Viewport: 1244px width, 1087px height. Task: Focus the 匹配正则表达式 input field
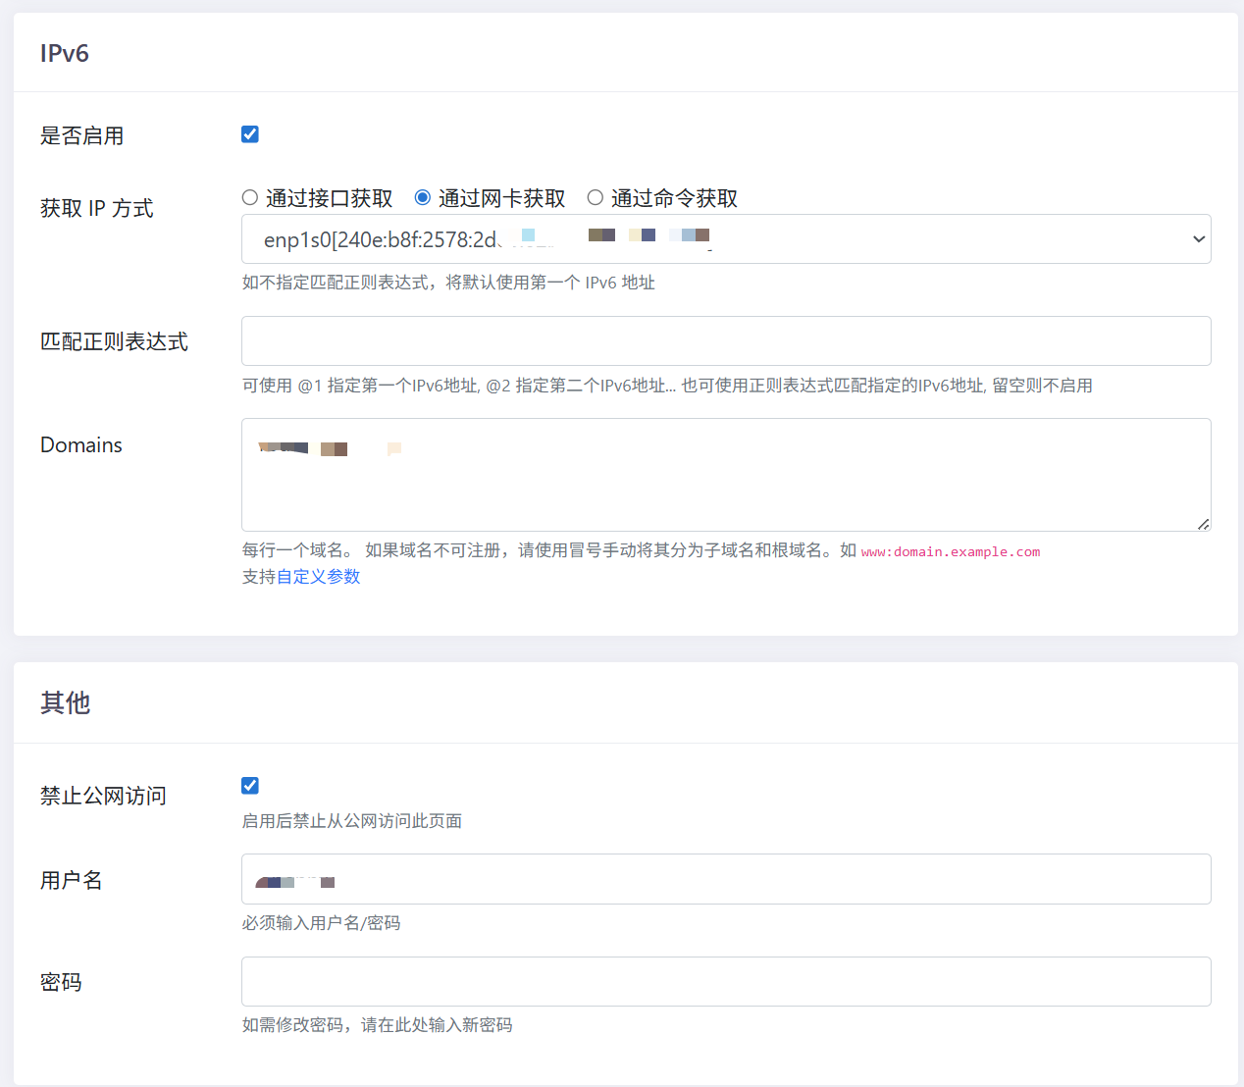coord(726,341)
